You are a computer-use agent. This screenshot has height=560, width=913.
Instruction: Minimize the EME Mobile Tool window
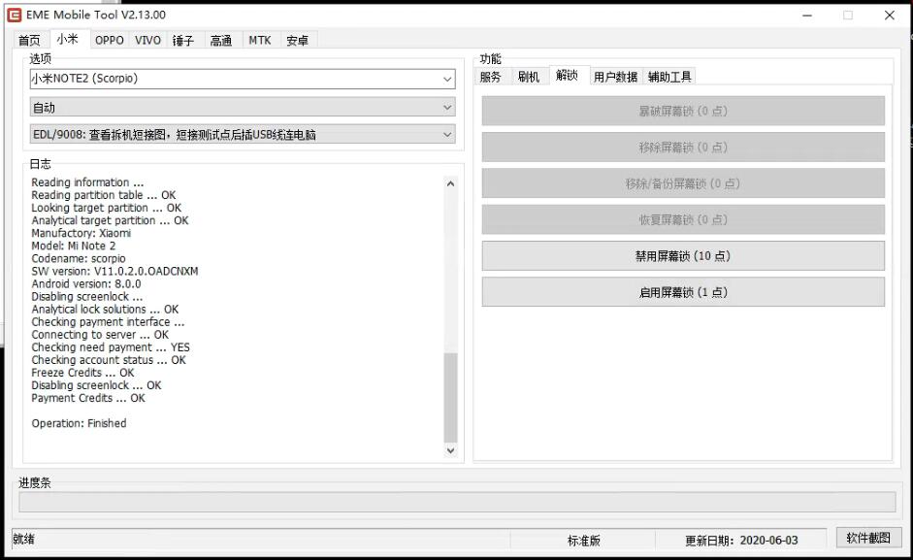[x=807, y=16]
